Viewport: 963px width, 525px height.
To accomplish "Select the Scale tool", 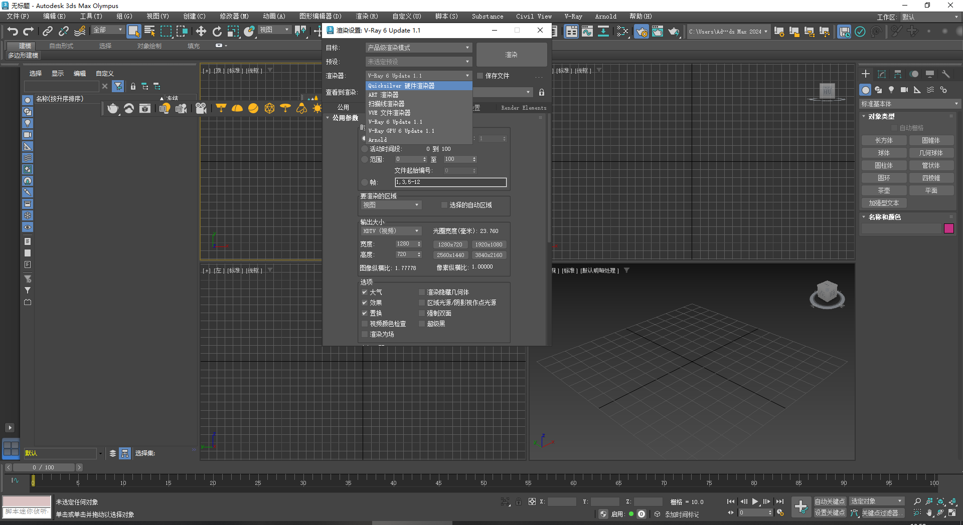I will (x=233, y=32).
